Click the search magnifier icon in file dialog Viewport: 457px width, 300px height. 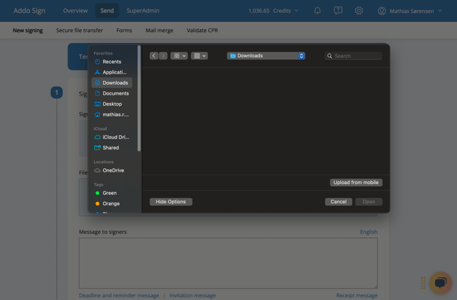[x=329, y=56]
